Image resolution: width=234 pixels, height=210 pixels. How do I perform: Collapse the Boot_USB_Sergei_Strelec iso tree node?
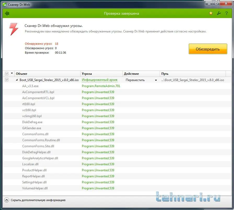pyautogui.click(x=17, y=80)
